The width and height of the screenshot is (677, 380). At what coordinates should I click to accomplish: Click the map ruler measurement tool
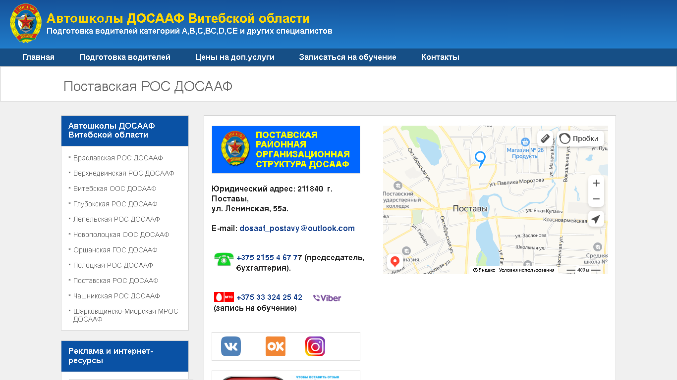(x=545, y=139)
